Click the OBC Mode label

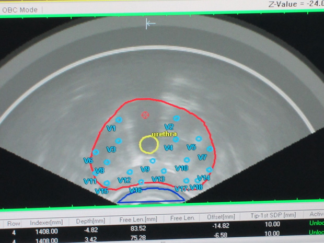tap(20, 8)
